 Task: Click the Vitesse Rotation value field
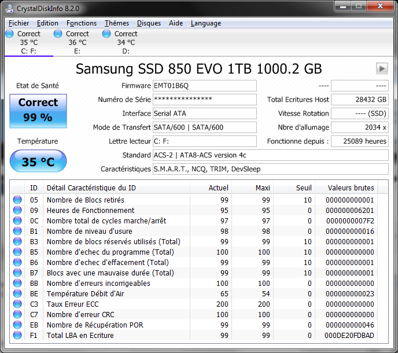coord(360,113)
